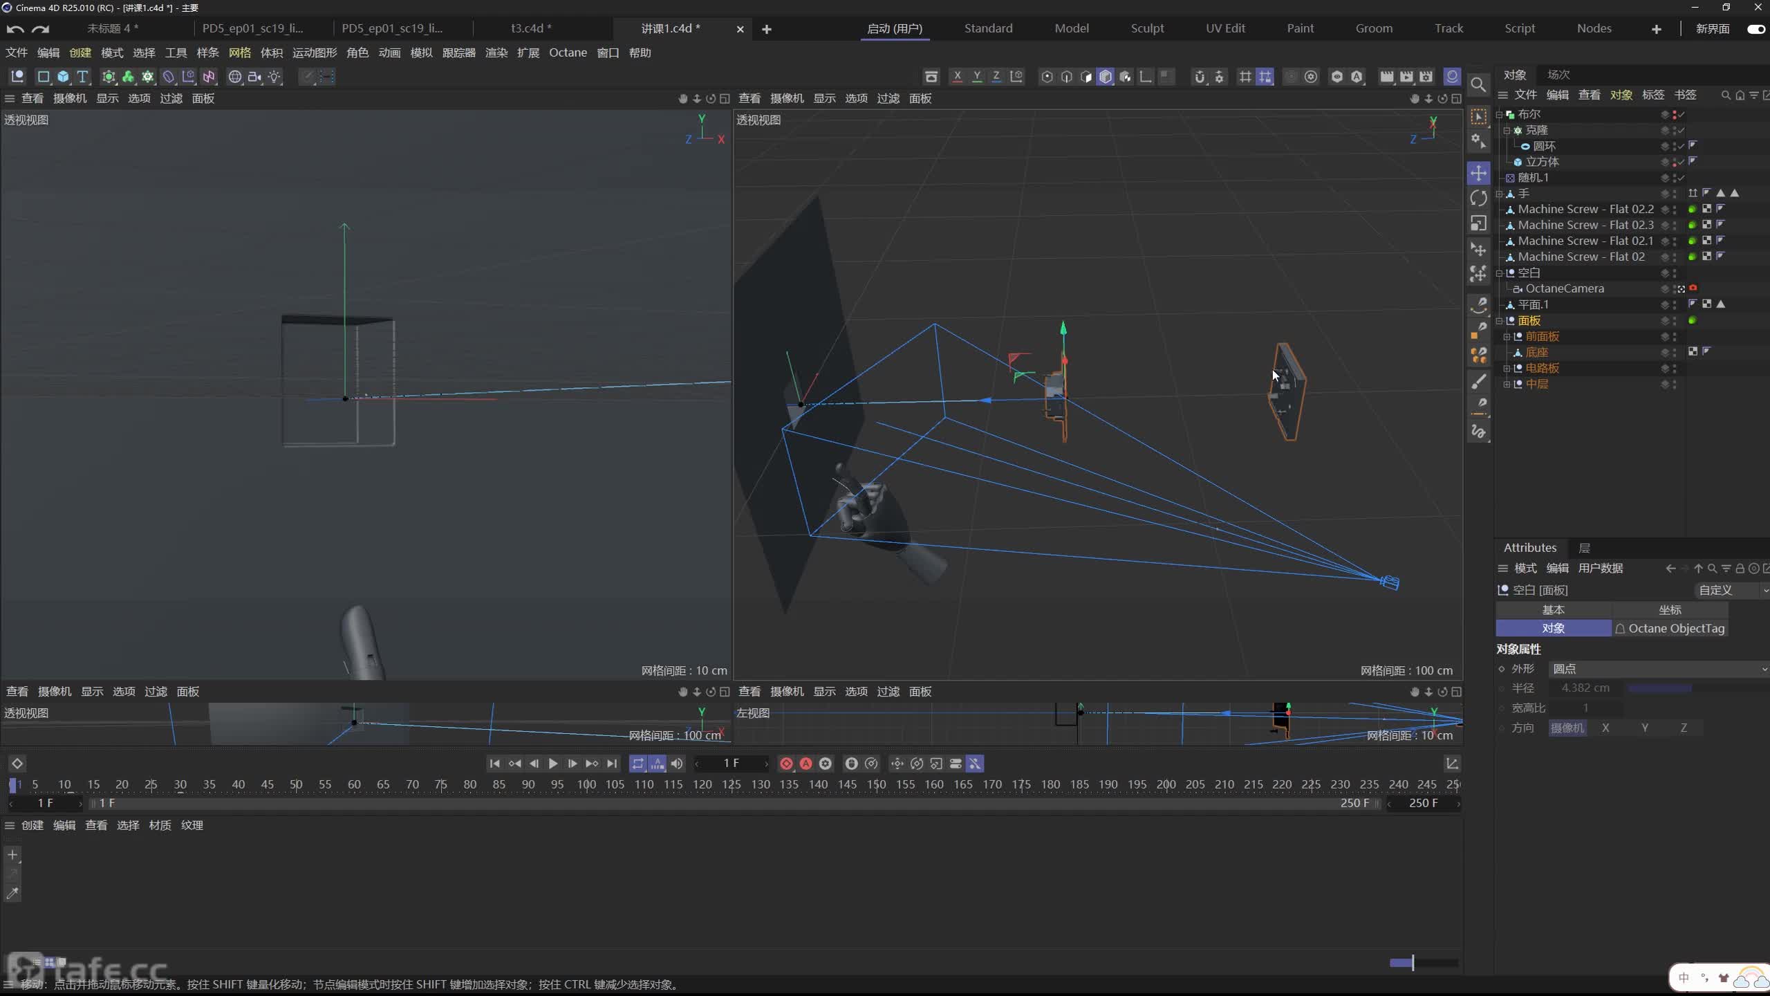Select the Scale tool in sidebar

click(1478, 223)
